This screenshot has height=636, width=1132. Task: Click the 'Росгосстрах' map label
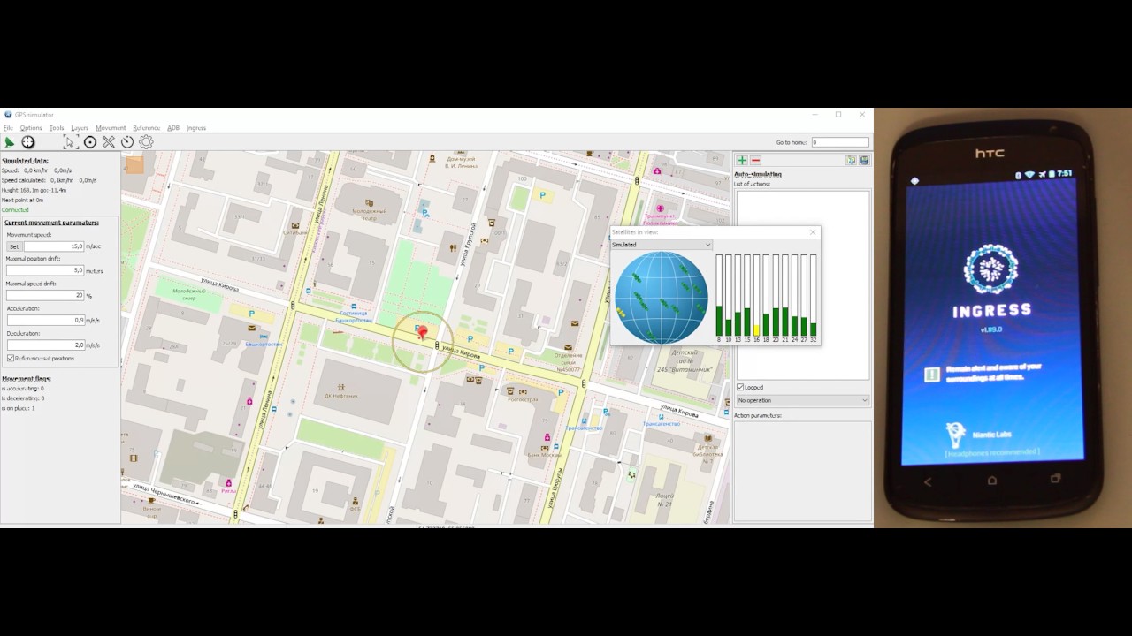pos(523,398)
